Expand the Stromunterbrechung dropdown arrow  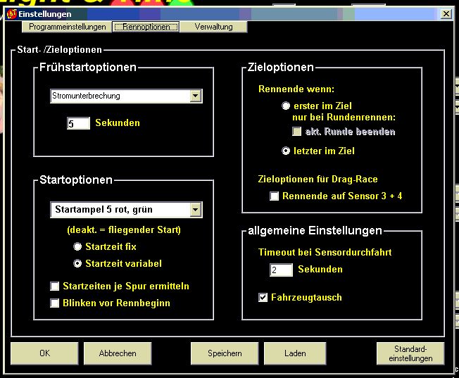tap(196, 96)
